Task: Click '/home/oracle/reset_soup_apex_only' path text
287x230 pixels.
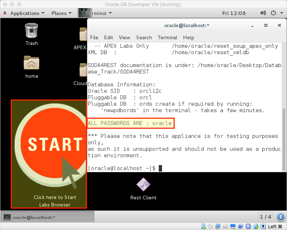Action: coord(225,46)
